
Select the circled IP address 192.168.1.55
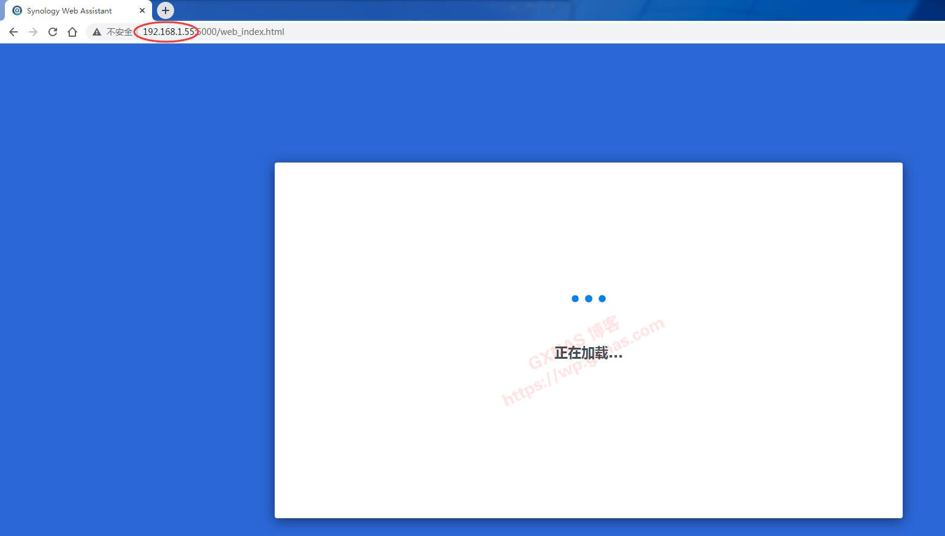(166, 31)
